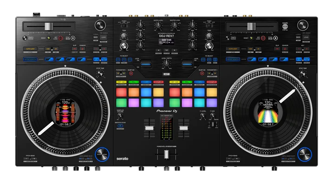Screen dimensions: 333x184
Task: Click left deck red performance pad
Action: pos(121,92)
